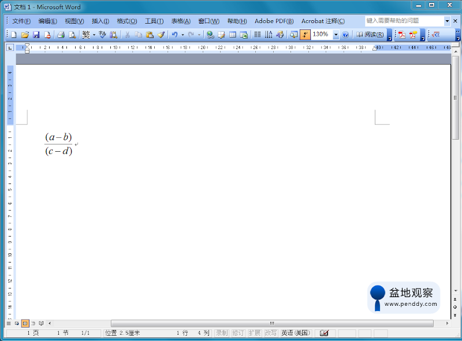Expand the 130% zoom dropdown
Screen dimensions: 462x341
[x=336, y=35]
